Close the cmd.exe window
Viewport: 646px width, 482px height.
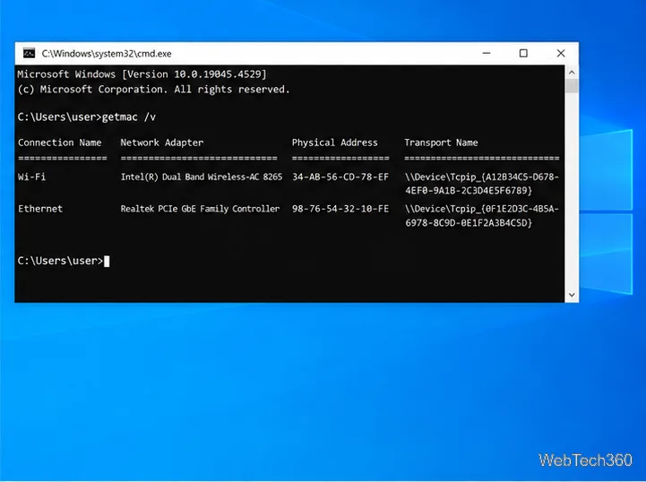click(x=560, y=53)
